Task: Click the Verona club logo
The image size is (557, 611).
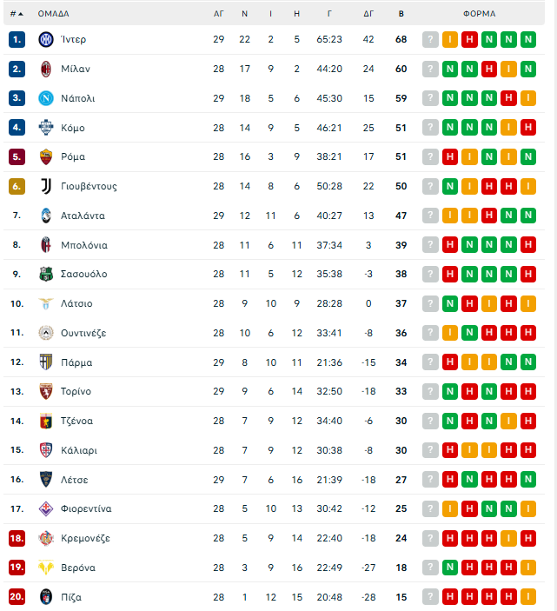Action: pyautogui.click(x=46, y=568)
